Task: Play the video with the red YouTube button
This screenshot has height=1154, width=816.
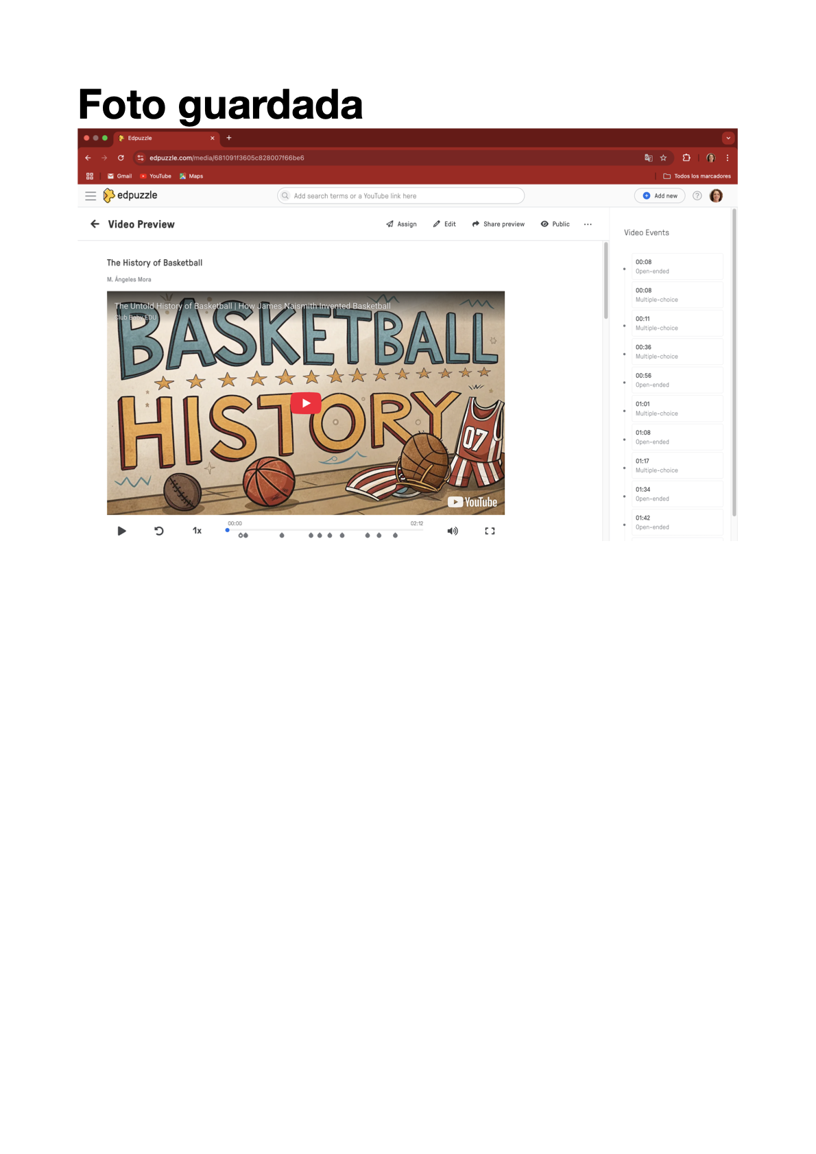Action: [306, 403]
